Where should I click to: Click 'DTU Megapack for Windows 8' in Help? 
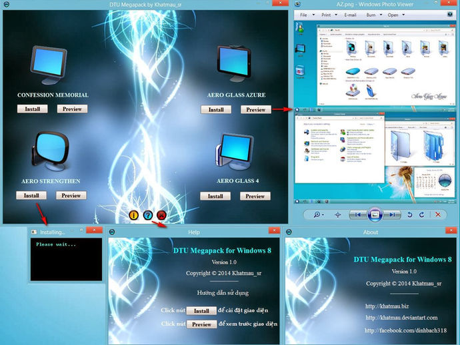[222, 250]
